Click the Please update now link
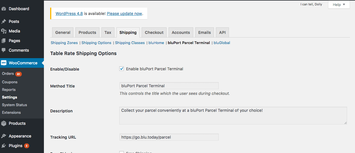 [124, 14]
